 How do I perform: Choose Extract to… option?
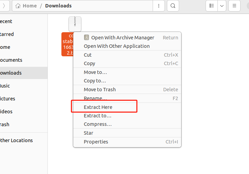tap(97, 116)
